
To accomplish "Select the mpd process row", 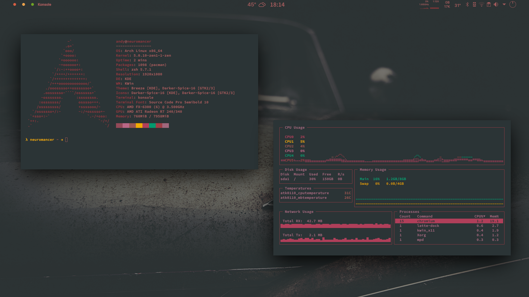I will [449, 240].
